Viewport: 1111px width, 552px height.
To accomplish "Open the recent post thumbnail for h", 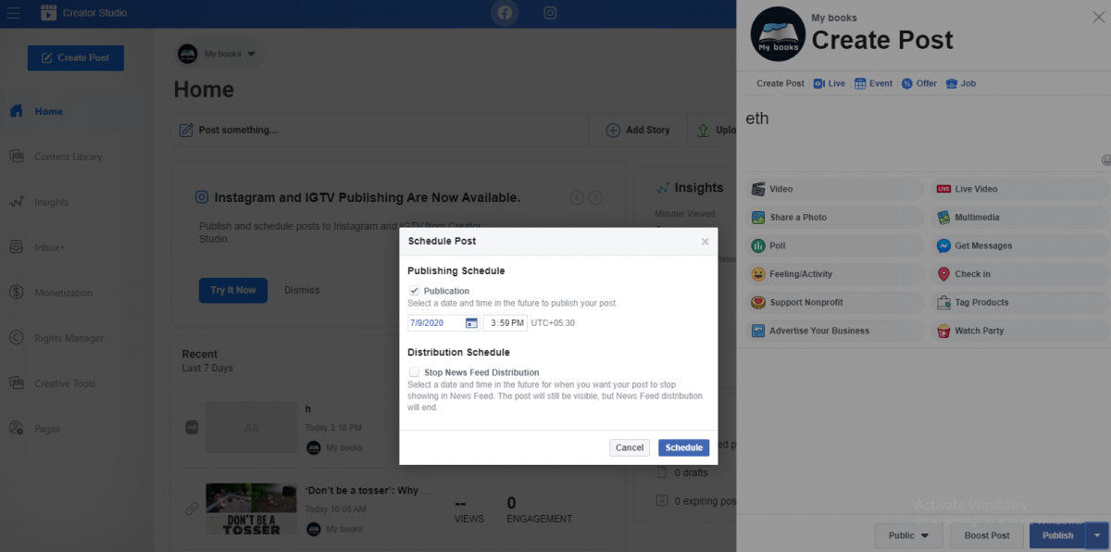I will (x=251, y=427).
